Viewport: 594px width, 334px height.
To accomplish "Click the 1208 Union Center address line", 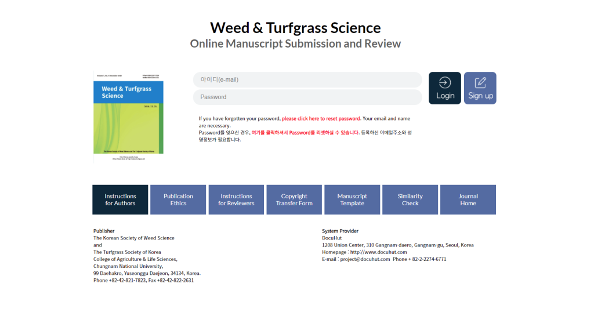I will (398, 245).
